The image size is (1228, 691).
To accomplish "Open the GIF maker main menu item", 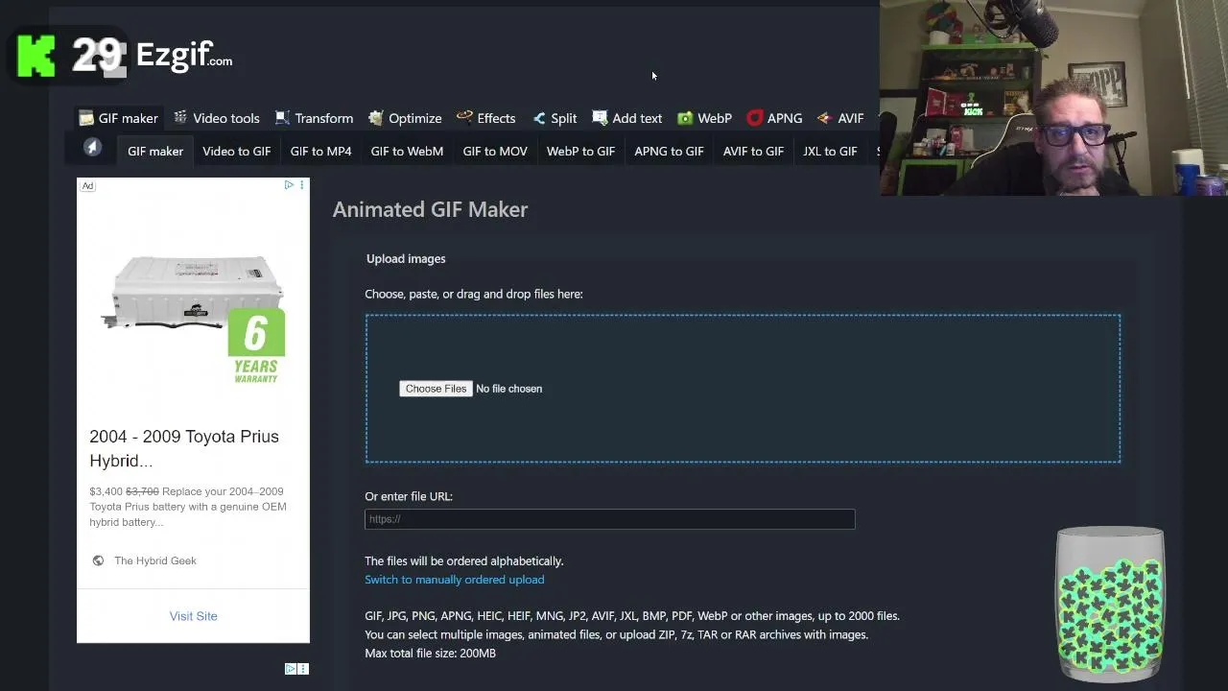I will pos(118,118).
